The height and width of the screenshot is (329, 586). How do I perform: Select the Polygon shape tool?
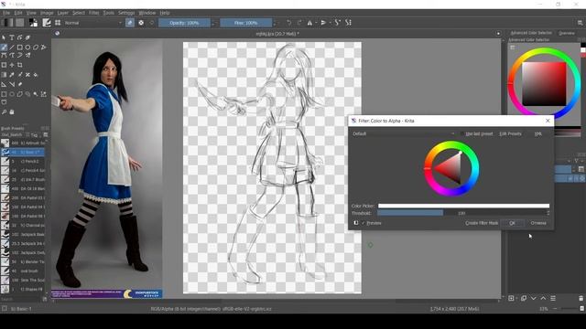coord(36,48)
